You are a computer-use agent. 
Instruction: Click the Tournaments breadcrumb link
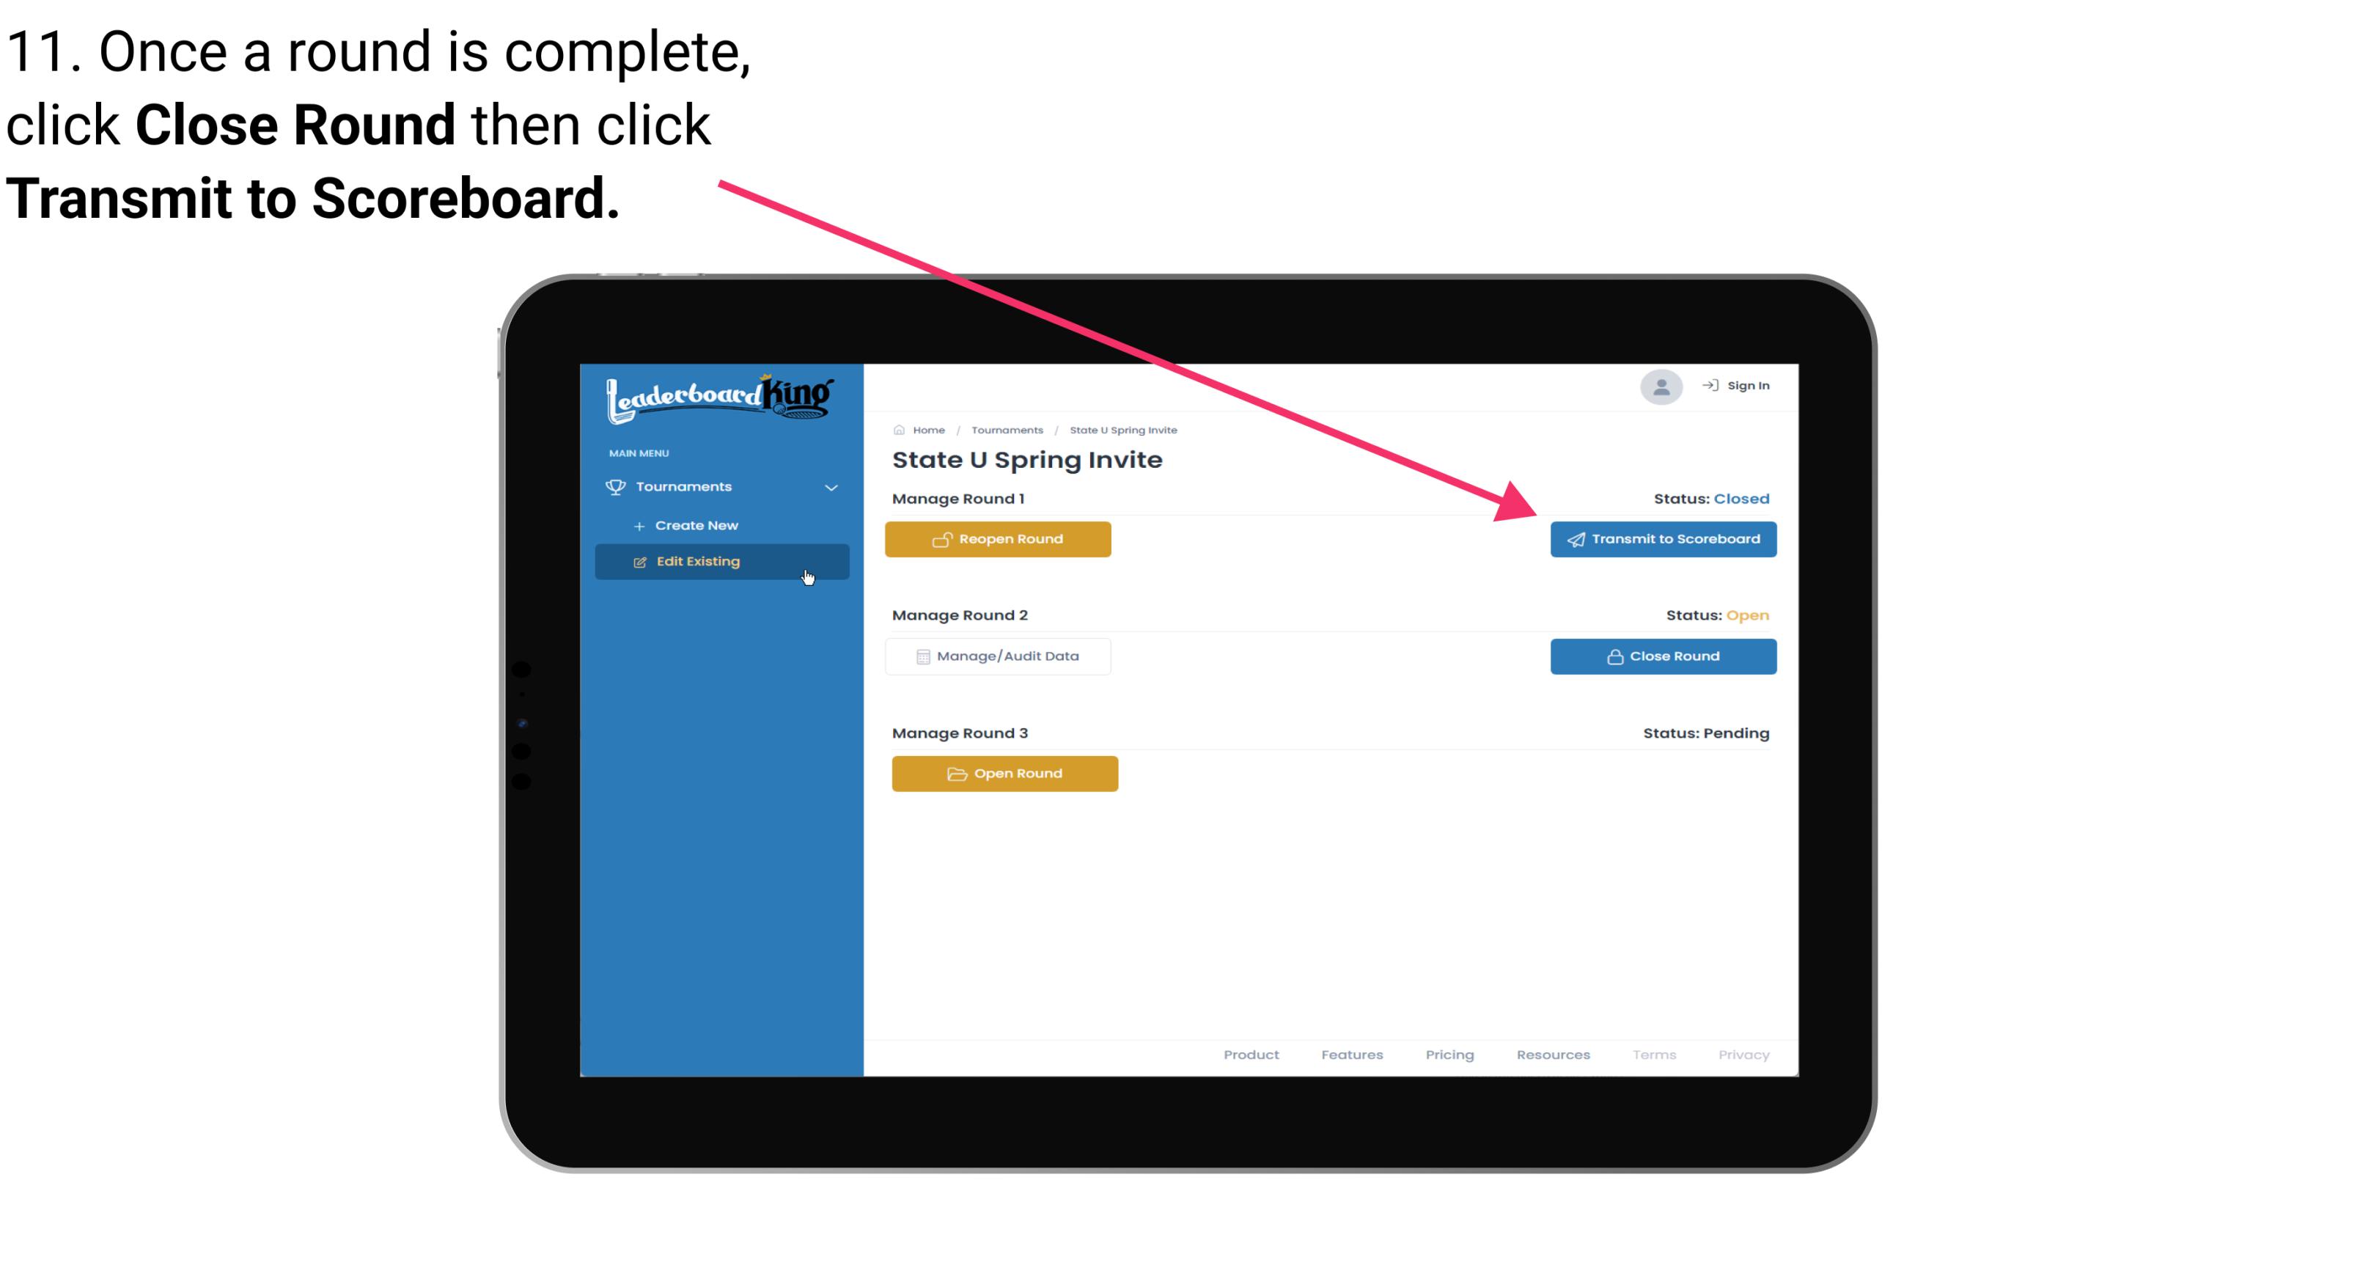pyautogui.click(x=1005, y=429)
